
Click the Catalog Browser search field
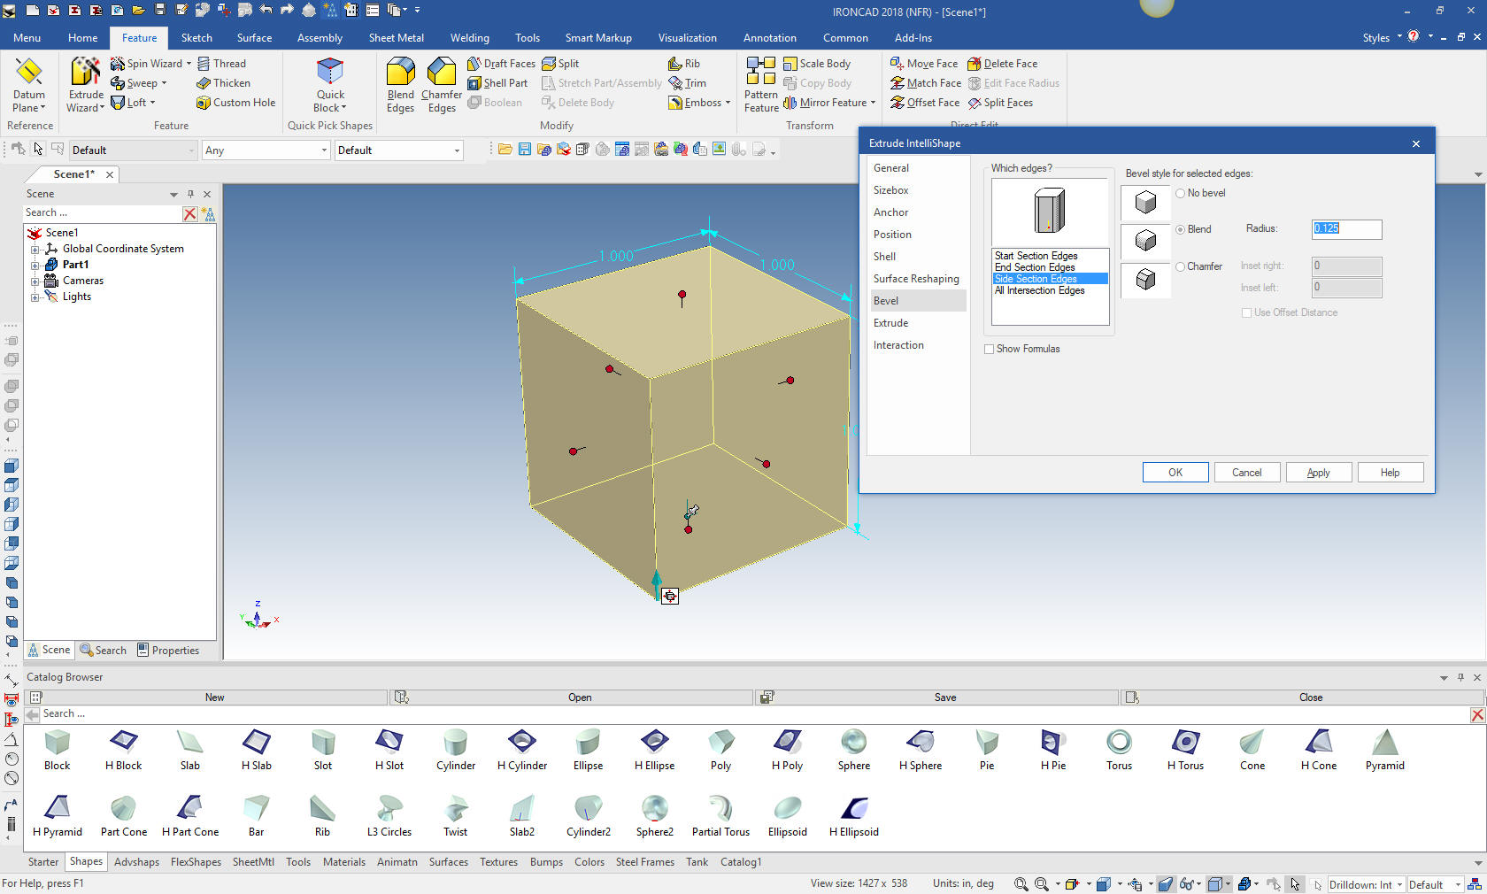click(755, 714)
